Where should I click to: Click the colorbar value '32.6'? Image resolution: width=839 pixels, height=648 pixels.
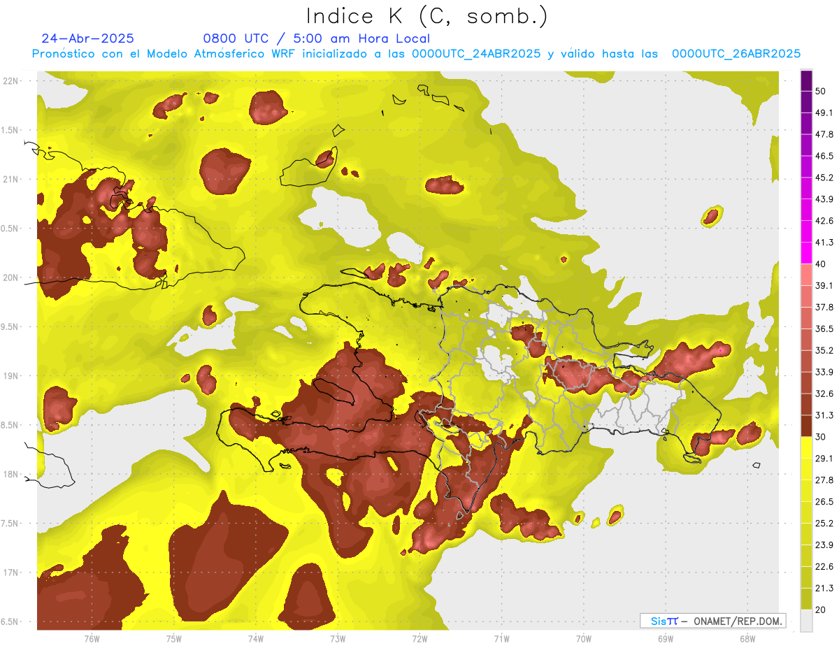click(x=824, y=394)
